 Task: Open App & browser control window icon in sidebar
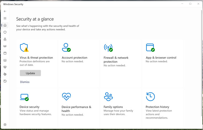tap(5, 53)
